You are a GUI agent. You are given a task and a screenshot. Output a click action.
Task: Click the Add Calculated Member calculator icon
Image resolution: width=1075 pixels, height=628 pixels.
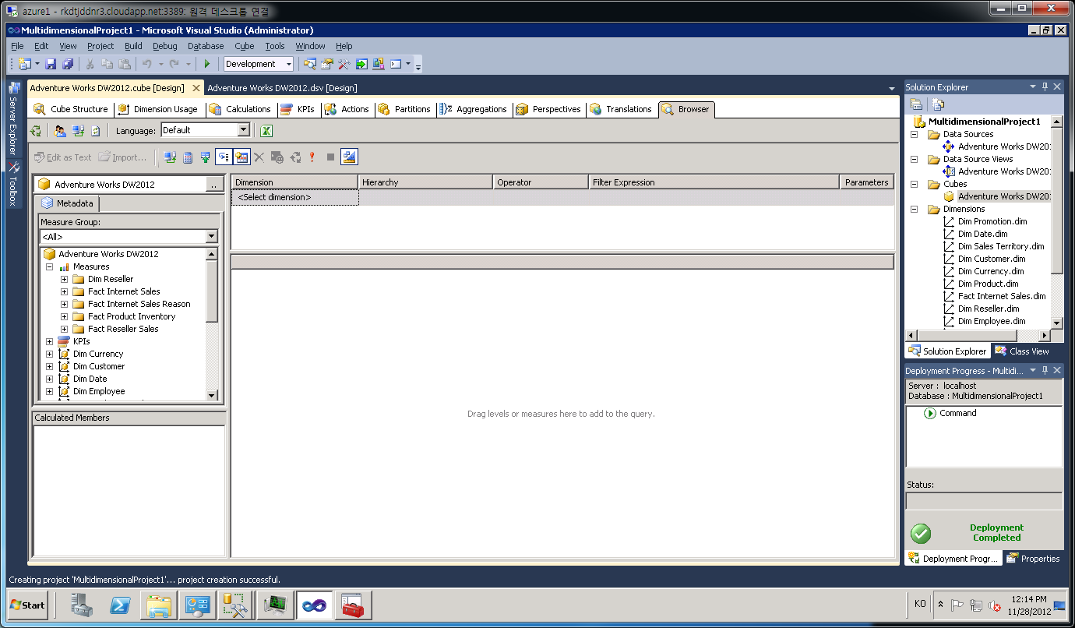coord(188,157)
